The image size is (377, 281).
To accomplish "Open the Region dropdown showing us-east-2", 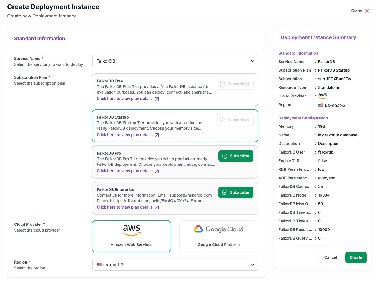I will tap(175, 265).
